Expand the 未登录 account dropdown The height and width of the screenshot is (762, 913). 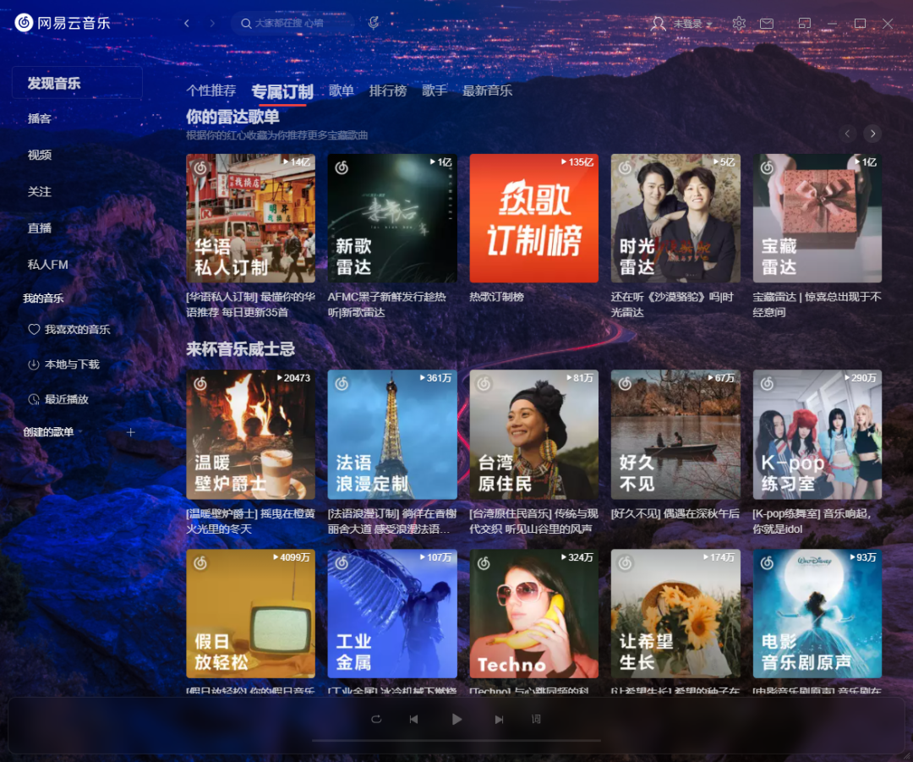pos(692,24)
